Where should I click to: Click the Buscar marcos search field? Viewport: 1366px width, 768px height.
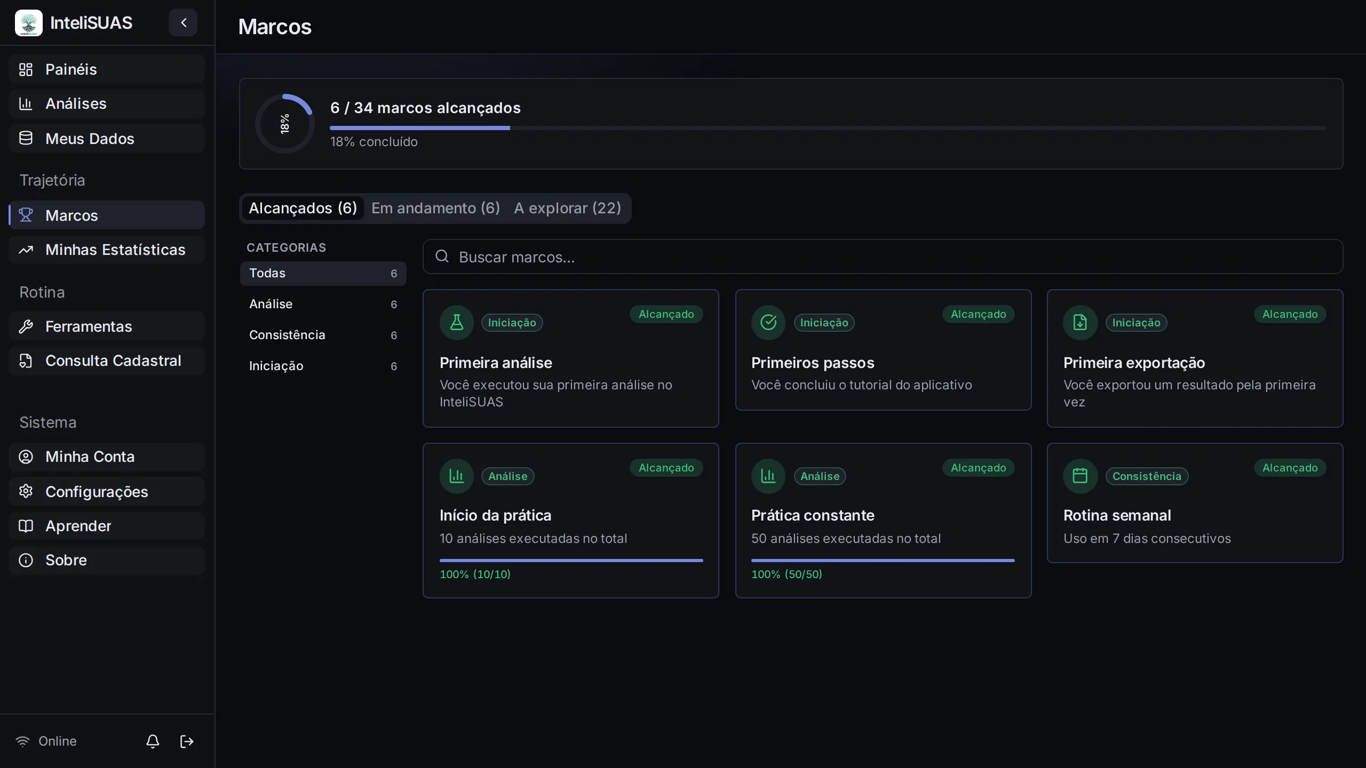(x=883, y=257)
